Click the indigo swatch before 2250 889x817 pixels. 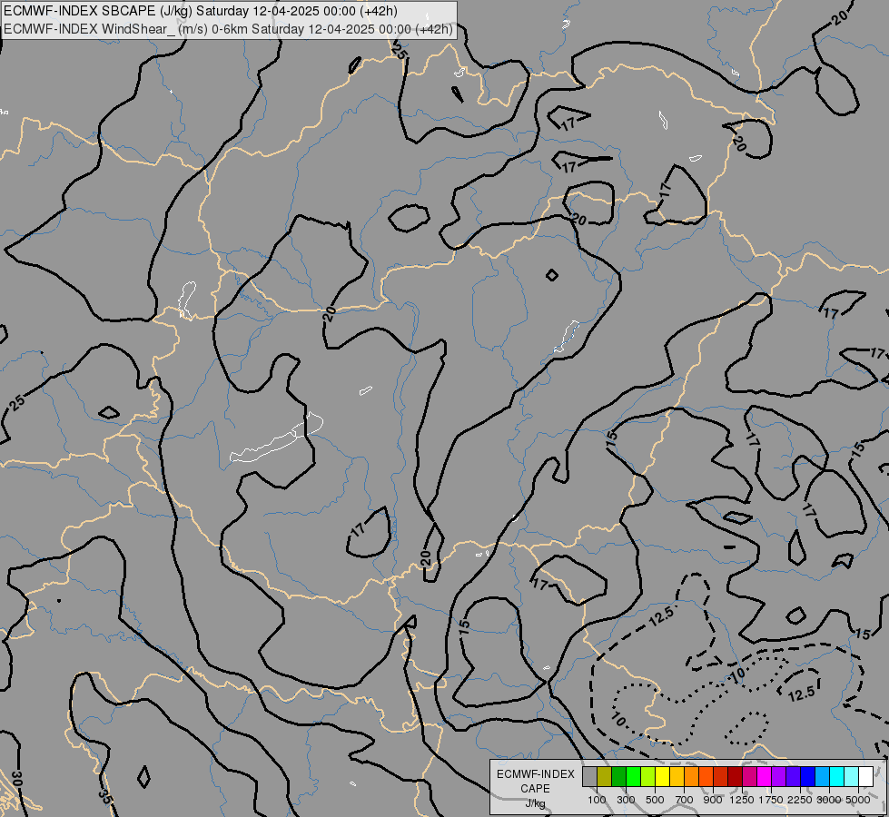pos(793,776)
